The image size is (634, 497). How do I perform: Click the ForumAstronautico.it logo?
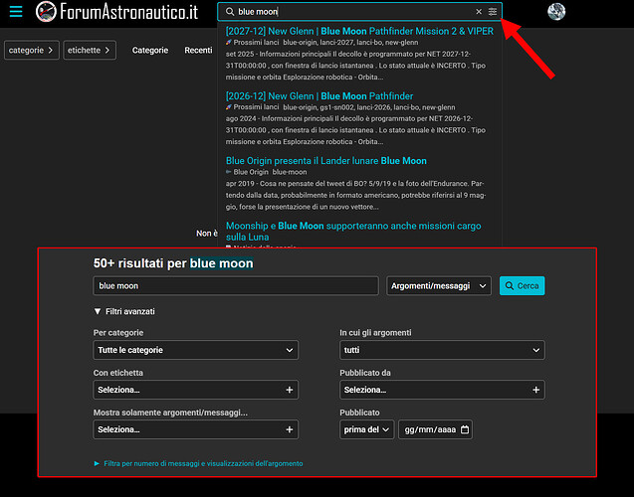[115, 12]
